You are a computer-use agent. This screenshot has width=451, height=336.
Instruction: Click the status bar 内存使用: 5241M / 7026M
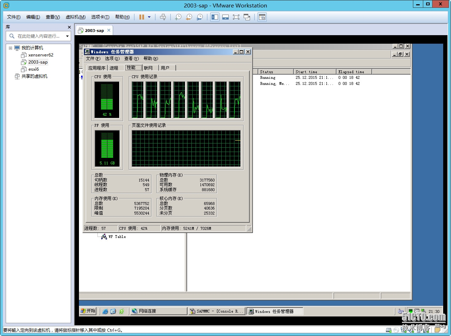click(x=203, y=228)
